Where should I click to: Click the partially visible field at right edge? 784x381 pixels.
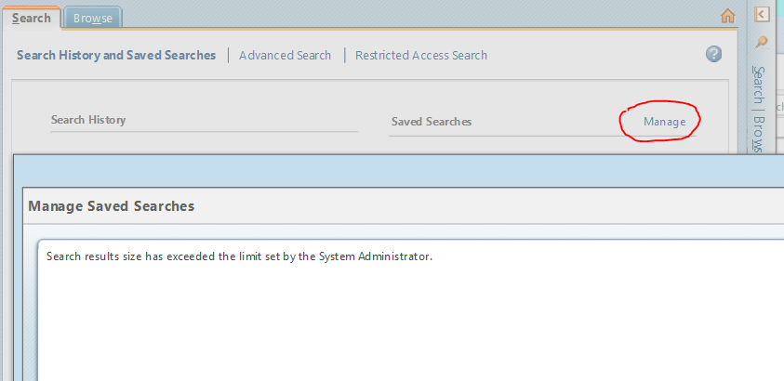click(779, 107)
